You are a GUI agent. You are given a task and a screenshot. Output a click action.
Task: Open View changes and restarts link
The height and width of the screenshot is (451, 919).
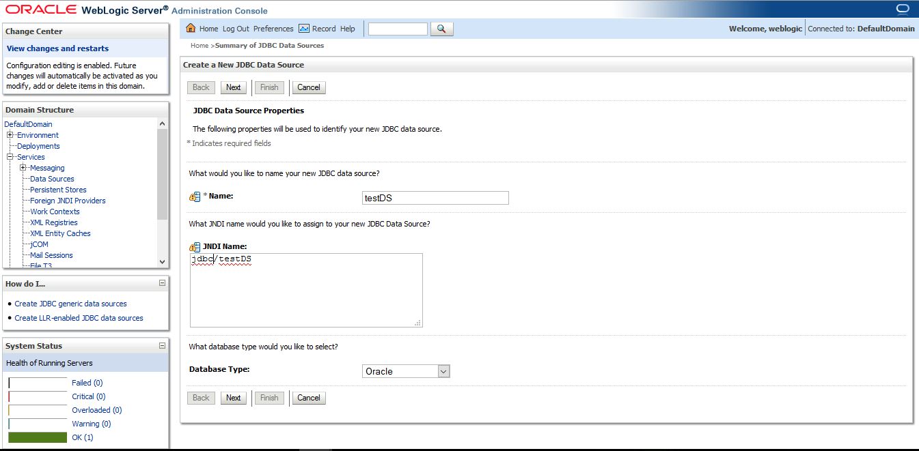(x=57, y=48)
